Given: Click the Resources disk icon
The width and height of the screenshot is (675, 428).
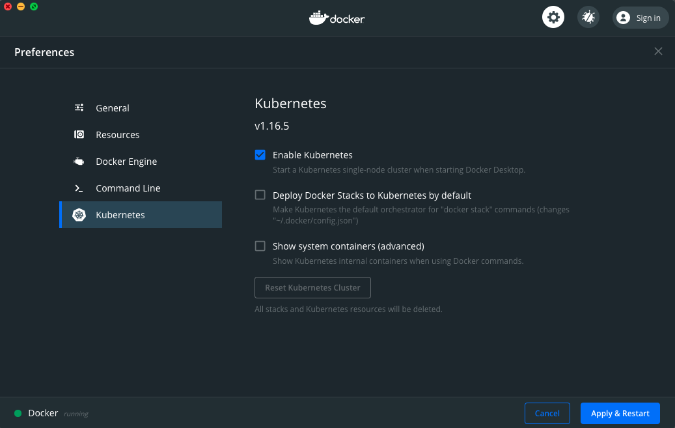Looking at the screenshot, I should 79,134.
